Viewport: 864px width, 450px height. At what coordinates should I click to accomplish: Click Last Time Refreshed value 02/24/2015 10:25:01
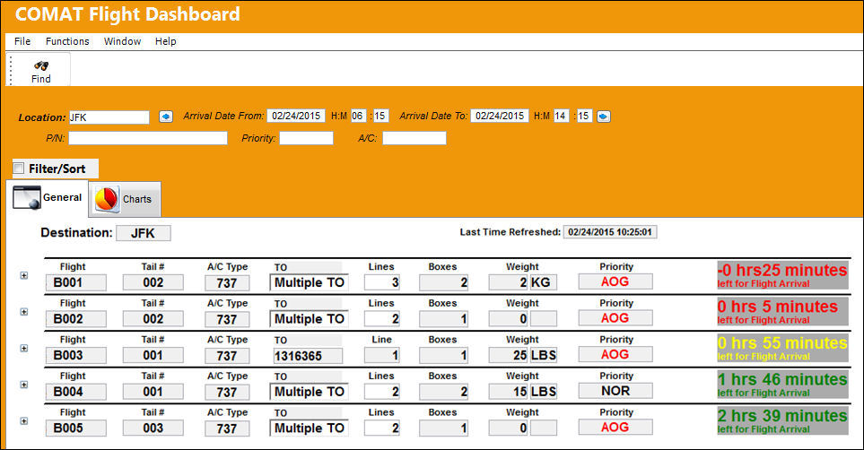point(610,232)
